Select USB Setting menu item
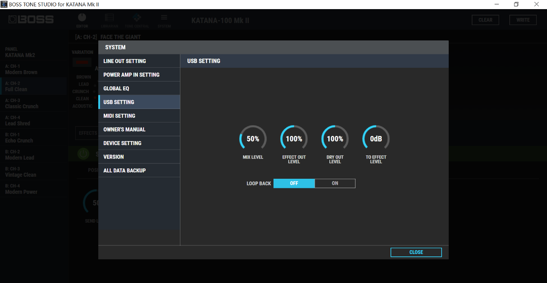547x283 pixels. pos(139,102)
